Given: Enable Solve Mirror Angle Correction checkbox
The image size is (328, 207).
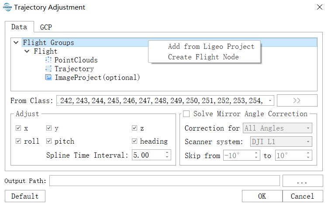Looking at the screenshot, I should 186,114.
